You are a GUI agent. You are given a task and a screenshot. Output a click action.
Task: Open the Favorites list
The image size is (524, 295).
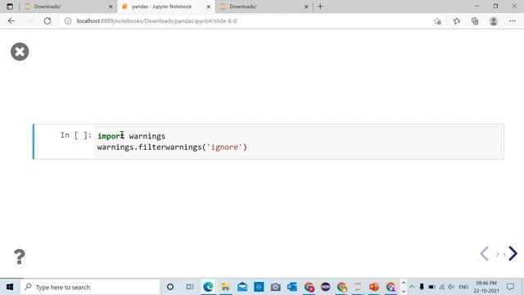tap(457, 21)
